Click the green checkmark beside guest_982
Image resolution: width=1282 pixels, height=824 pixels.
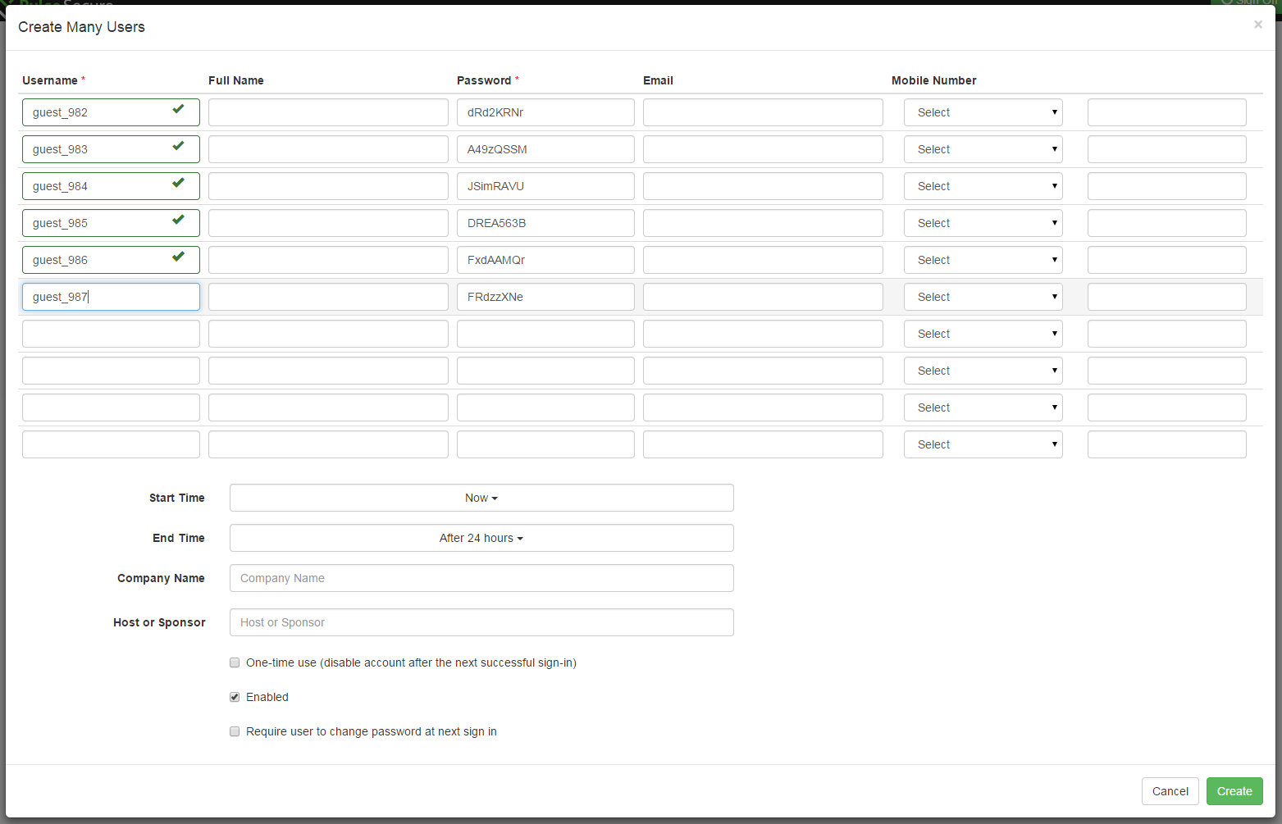point(178,109)
